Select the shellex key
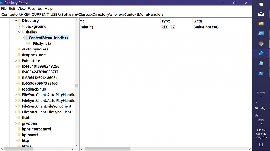Viewport: 270px width, 151px height. [31, 32]
